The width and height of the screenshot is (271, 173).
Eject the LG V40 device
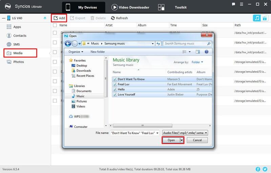(45, 18)
